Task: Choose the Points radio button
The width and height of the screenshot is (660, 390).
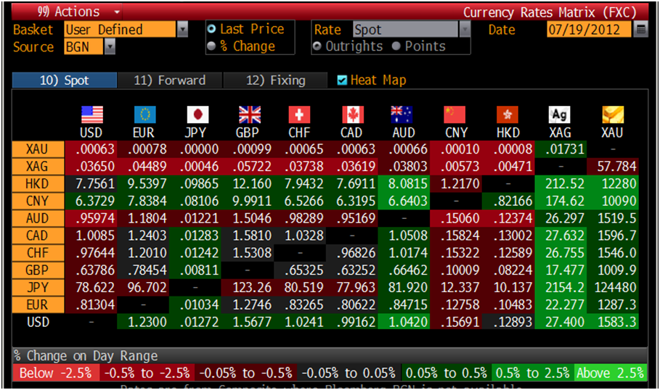Action: (x=396, y=46)
